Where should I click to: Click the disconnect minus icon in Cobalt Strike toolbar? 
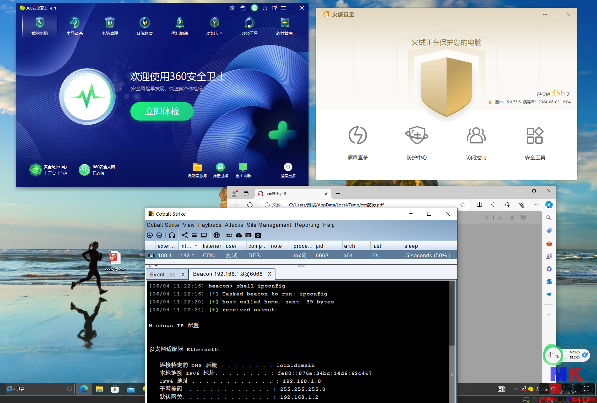pyautogui.click(x=159, y=235)
